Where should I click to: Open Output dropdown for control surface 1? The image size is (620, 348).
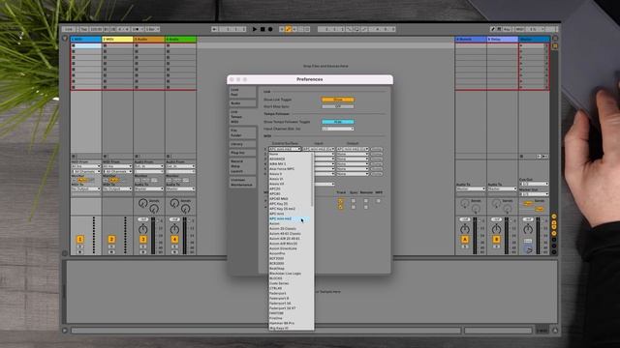(x=353, y=149)
